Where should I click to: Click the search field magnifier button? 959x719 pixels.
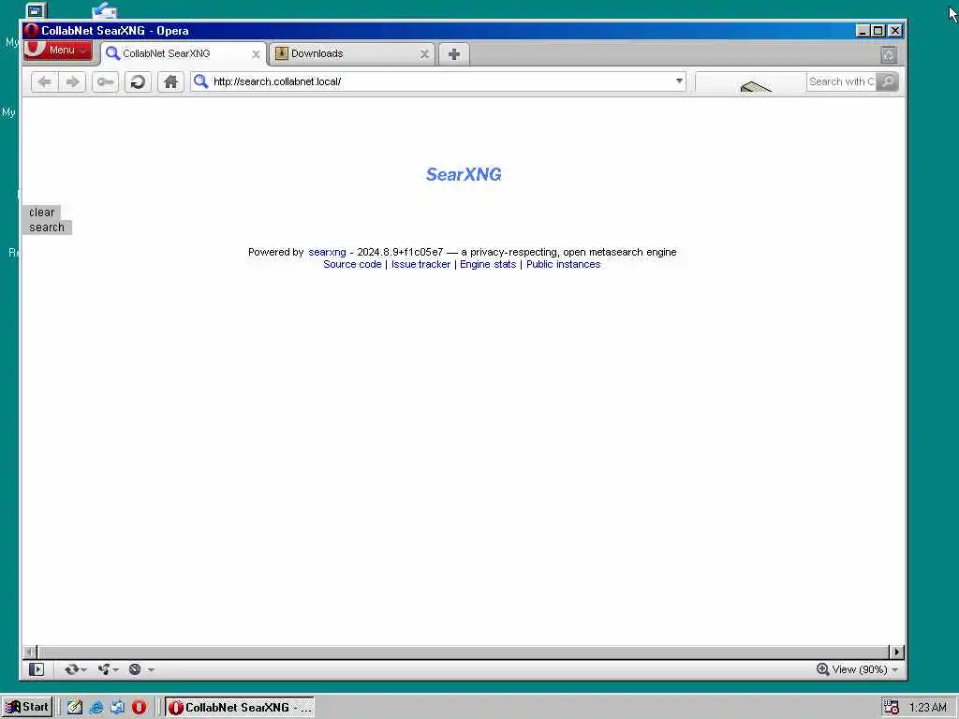tap(887, 81)
